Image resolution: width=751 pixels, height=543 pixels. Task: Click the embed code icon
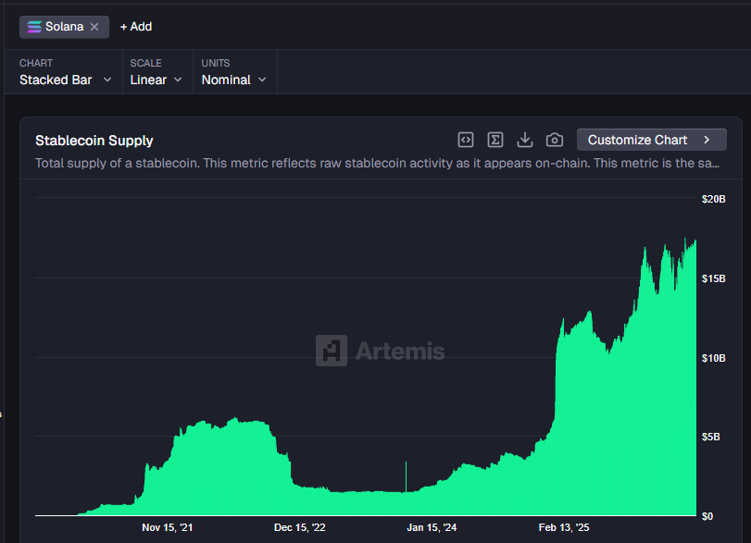[466, 140]
